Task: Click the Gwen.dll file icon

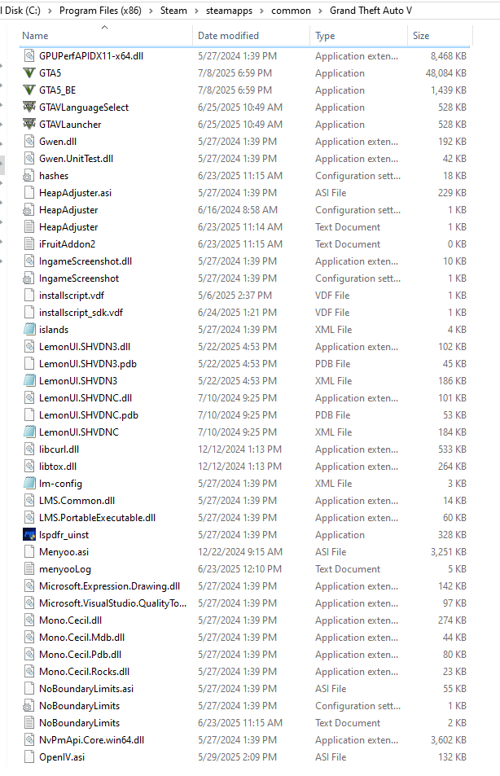Action: pos(29,142)
